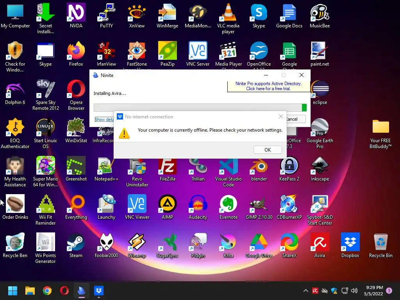Viewport: 400px width, 300px height.
Task: Open the notification badge showing 3
Action: [389, 291]
